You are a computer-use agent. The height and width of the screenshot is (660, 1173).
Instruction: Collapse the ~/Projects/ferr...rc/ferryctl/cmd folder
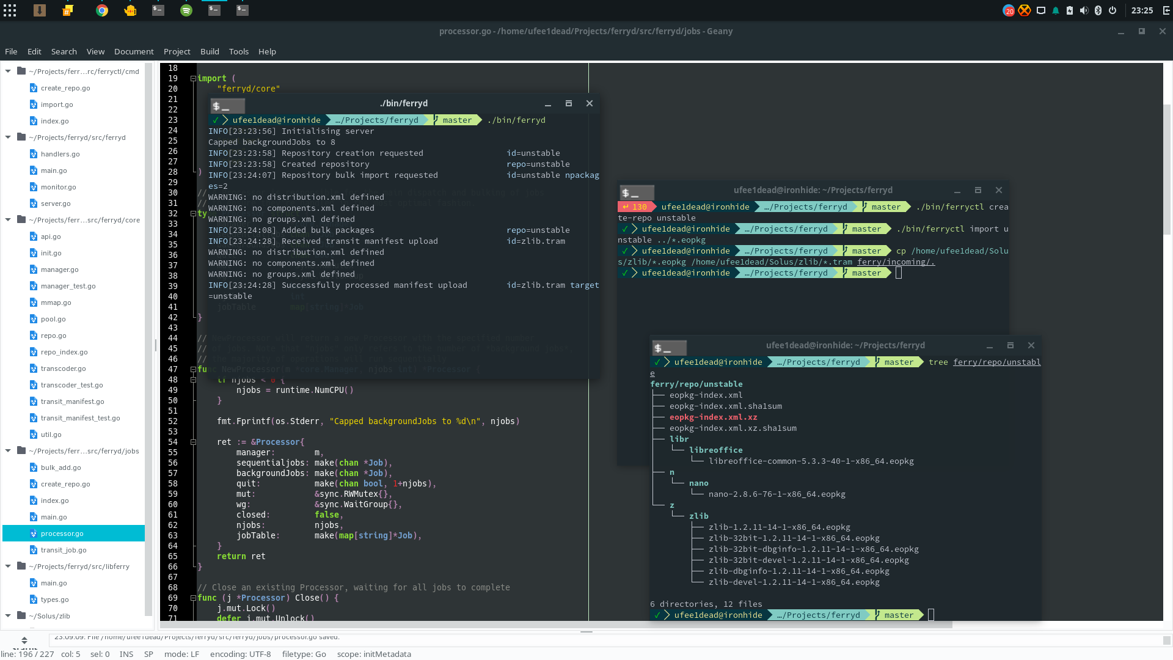click(x=8, y=71)
